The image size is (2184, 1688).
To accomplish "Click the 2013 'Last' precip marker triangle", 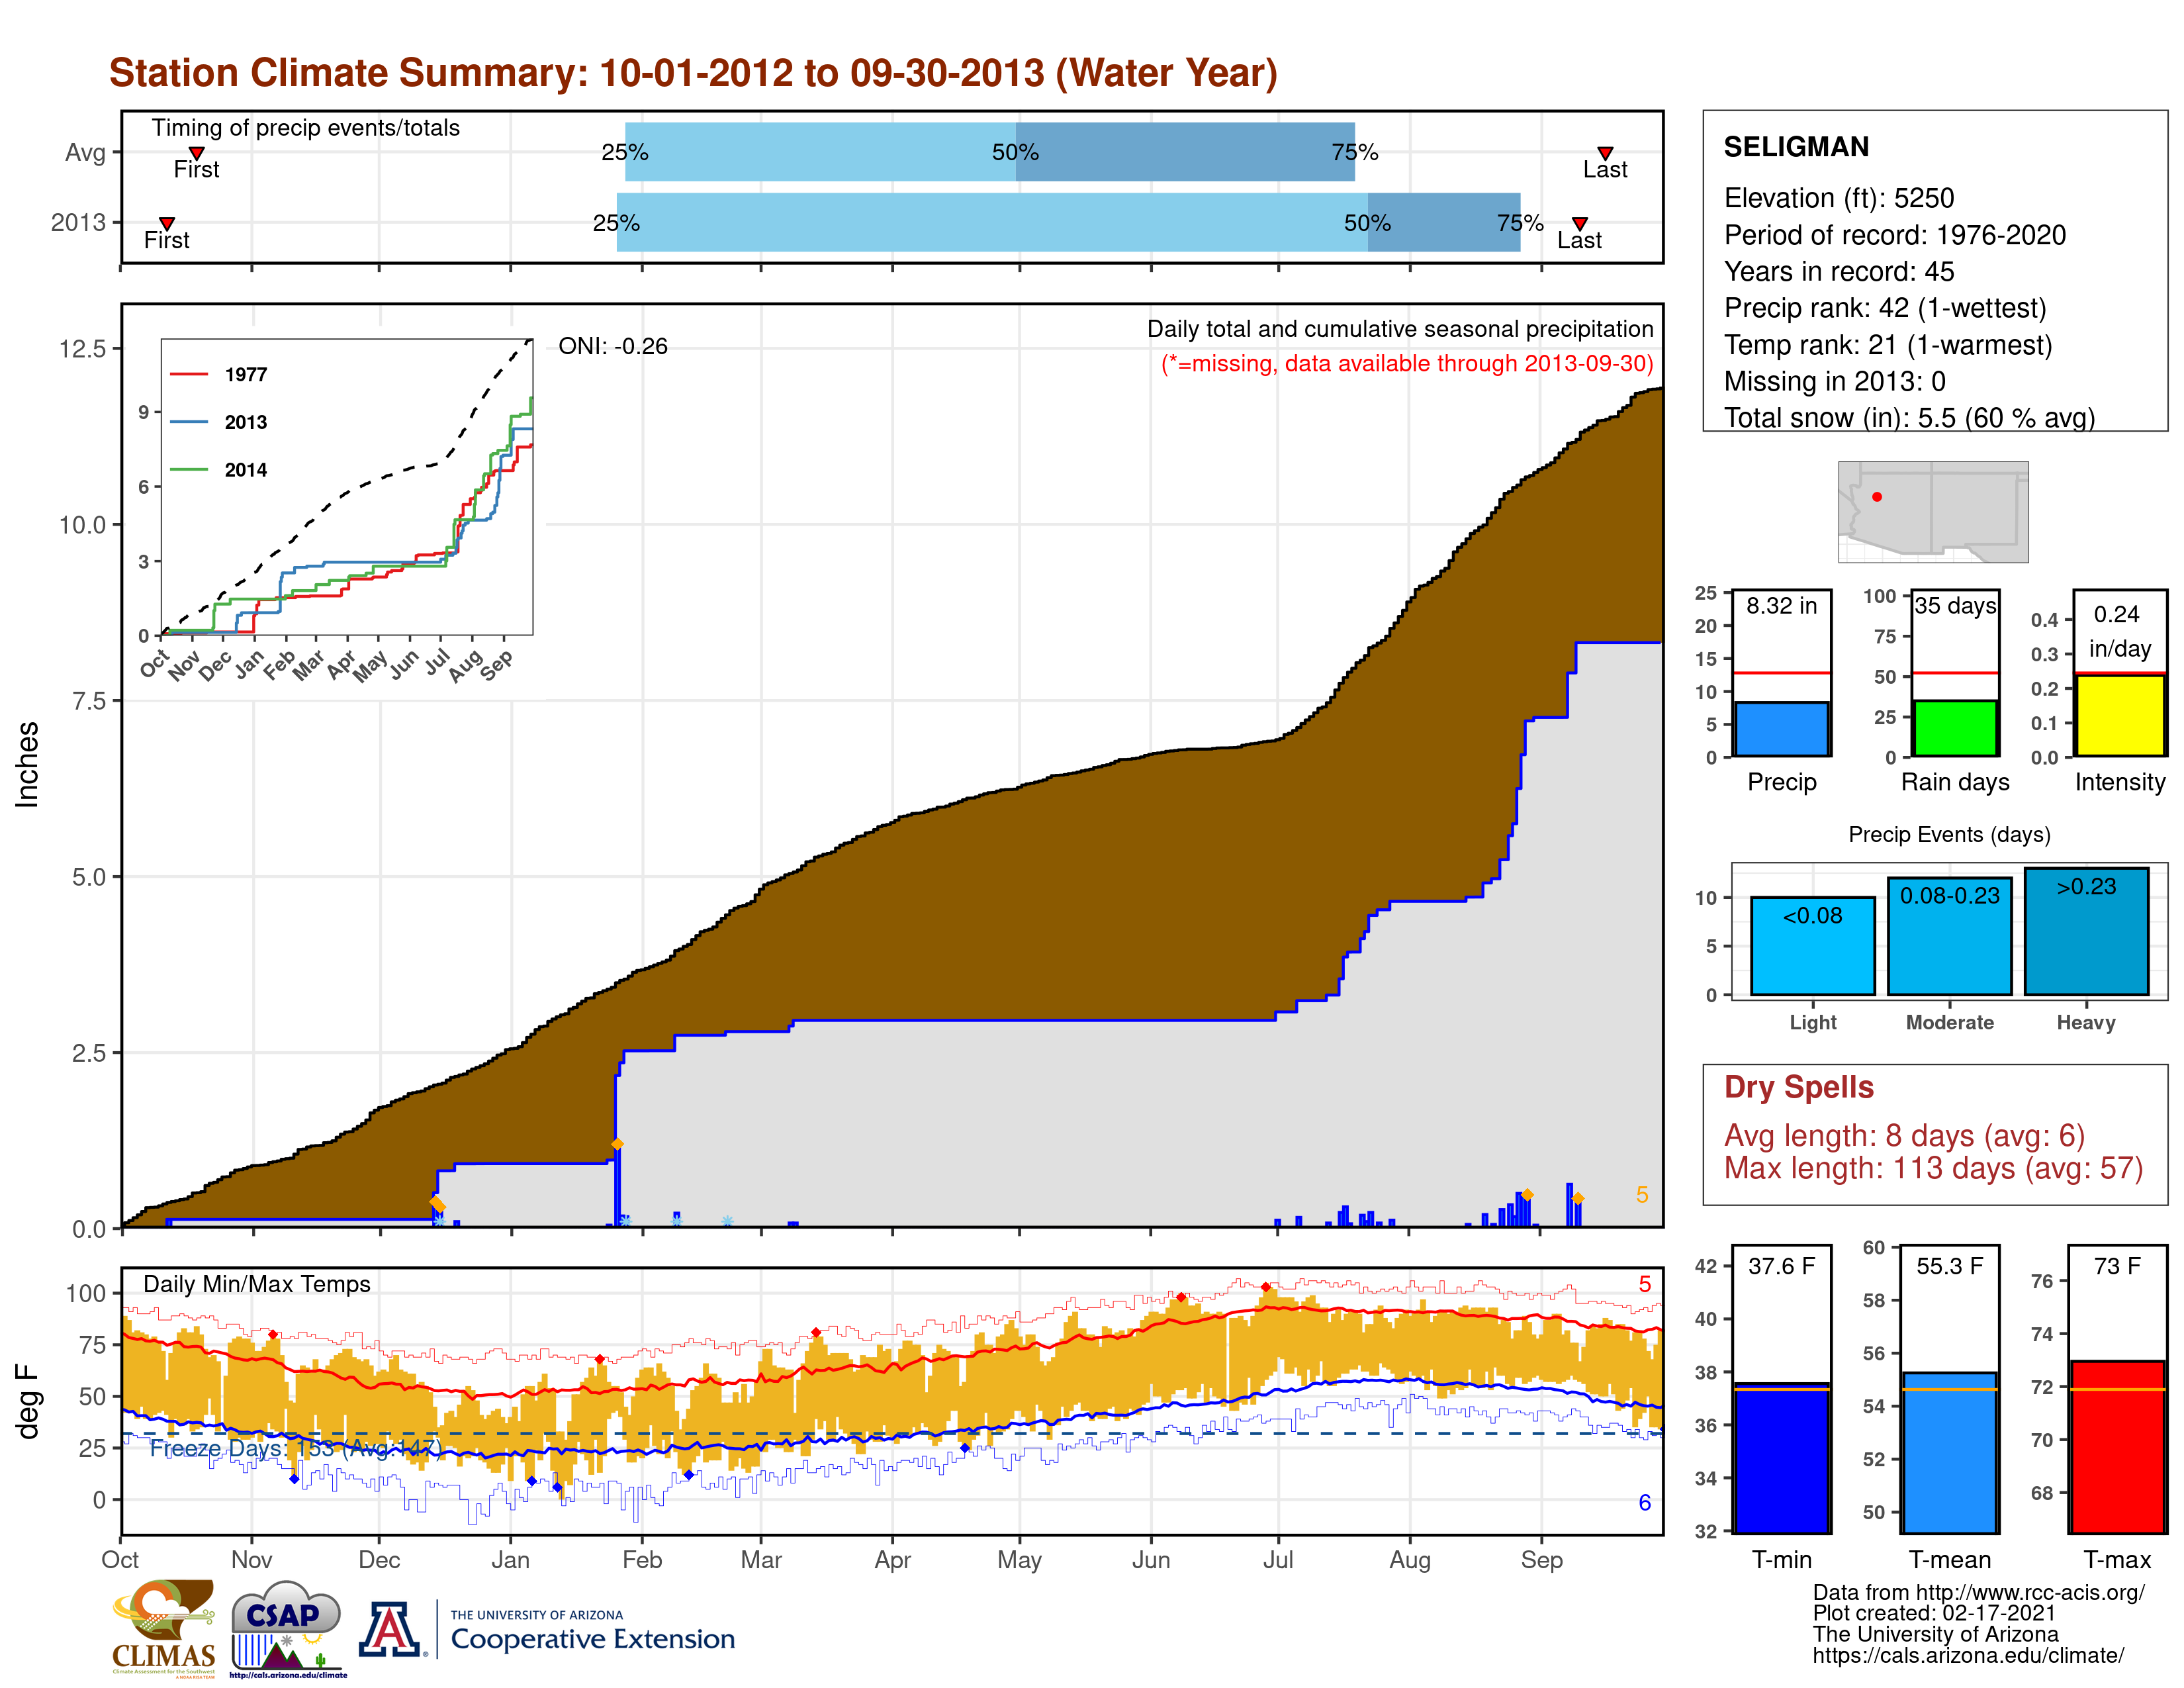I will [x=1580, y=224].
